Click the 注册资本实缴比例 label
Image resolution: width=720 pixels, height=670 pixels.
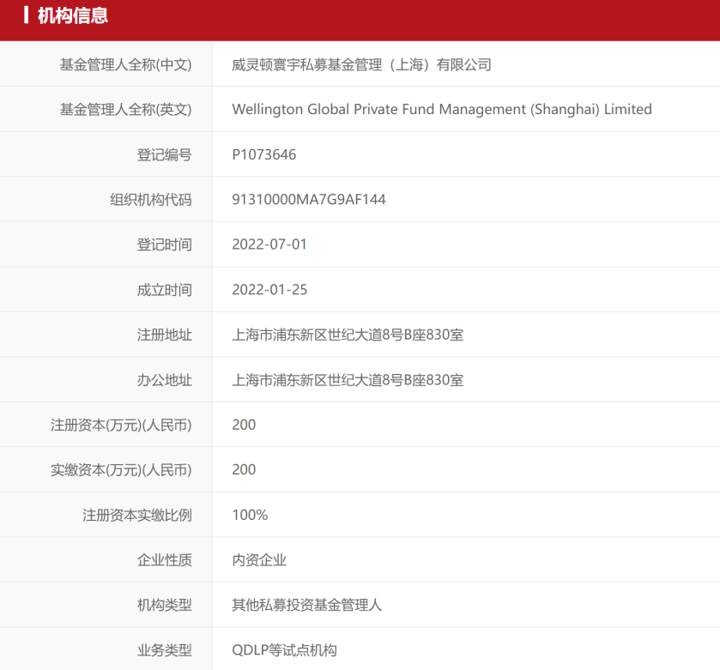pyautogui.click(x=136, y=515)
